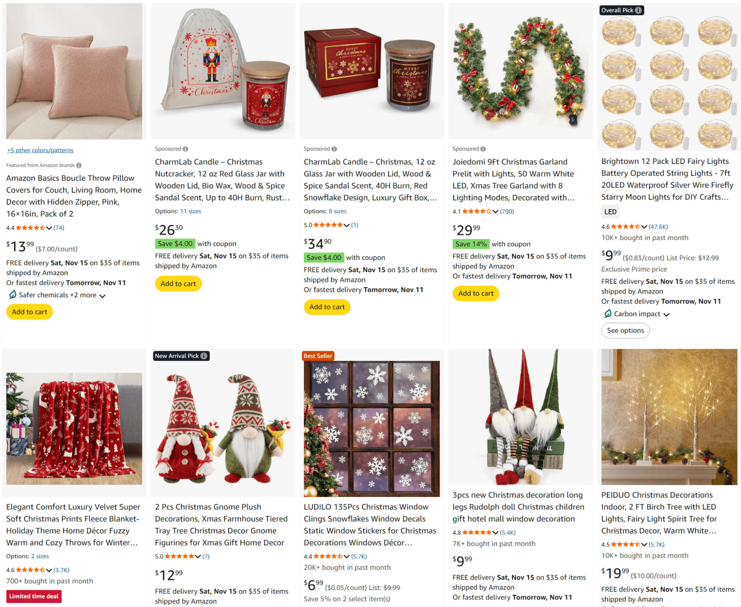The width and height of the screenshot is (741, 607).
Task: Click Sponsored info icon on Nutcracker candle
Action: click(186, 149)
